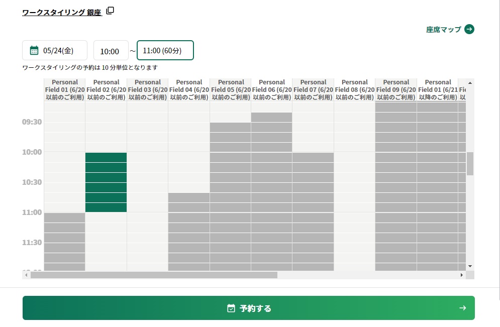Click the horizontal scrollbar right arrow
Image resolution: width=500 pixels, height=327 pixels.
pyautogui.click(x=462, y=275)
